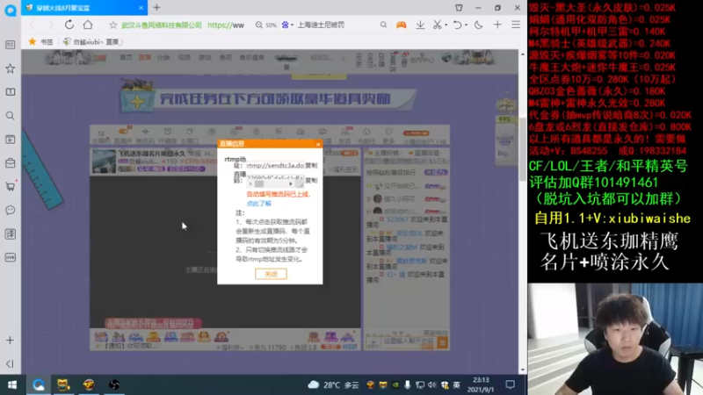
Task: Click the microphone tray icon
Action: point(407,384)
